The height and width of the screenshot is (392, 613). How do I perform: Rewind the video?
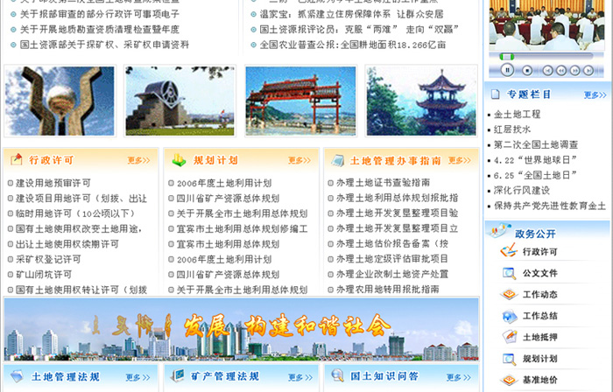pyautogui.click(x=561, y=71)
